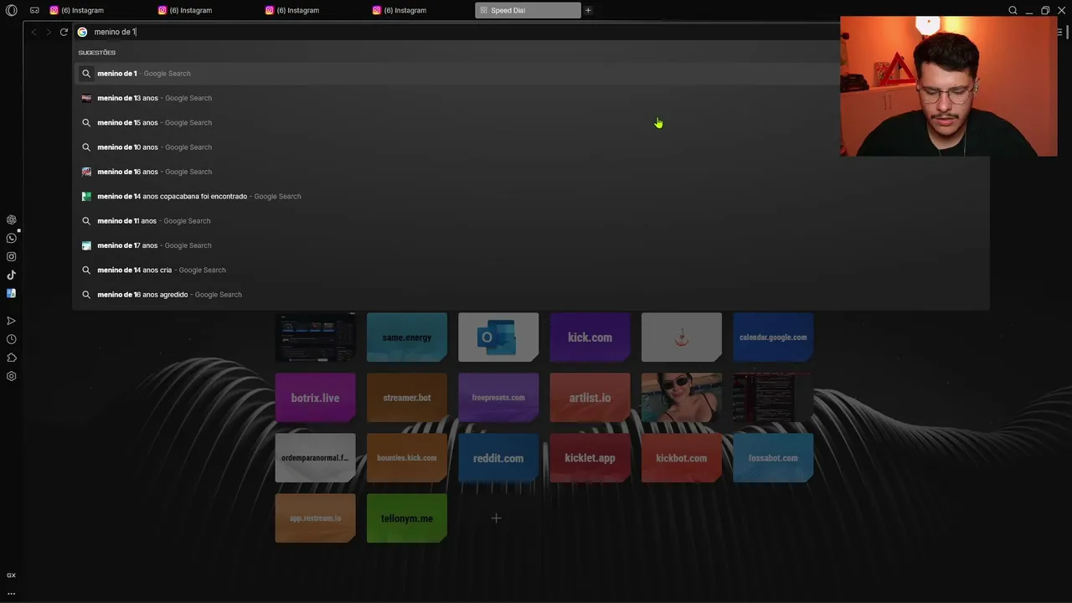The height and width of the screenshot is (603, 1072).
Task: Open kick.com speed dial tile
Action: [590, 338]
